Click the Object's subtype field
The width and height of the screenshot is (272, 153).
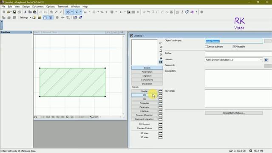(234, 41)
